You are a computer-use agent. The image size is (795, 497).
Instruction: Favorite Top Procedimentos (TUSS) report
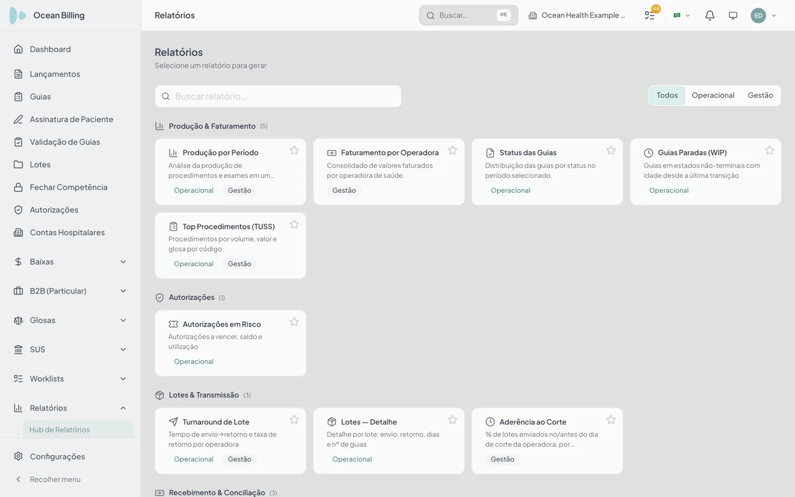(x=294, y=224)
